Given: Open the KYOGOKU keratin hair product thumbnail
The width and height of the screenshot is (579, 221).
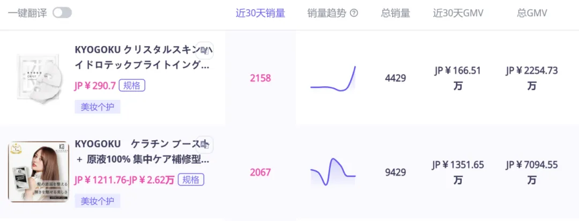Looking at the screenshot, I should (x=38, y=172).
